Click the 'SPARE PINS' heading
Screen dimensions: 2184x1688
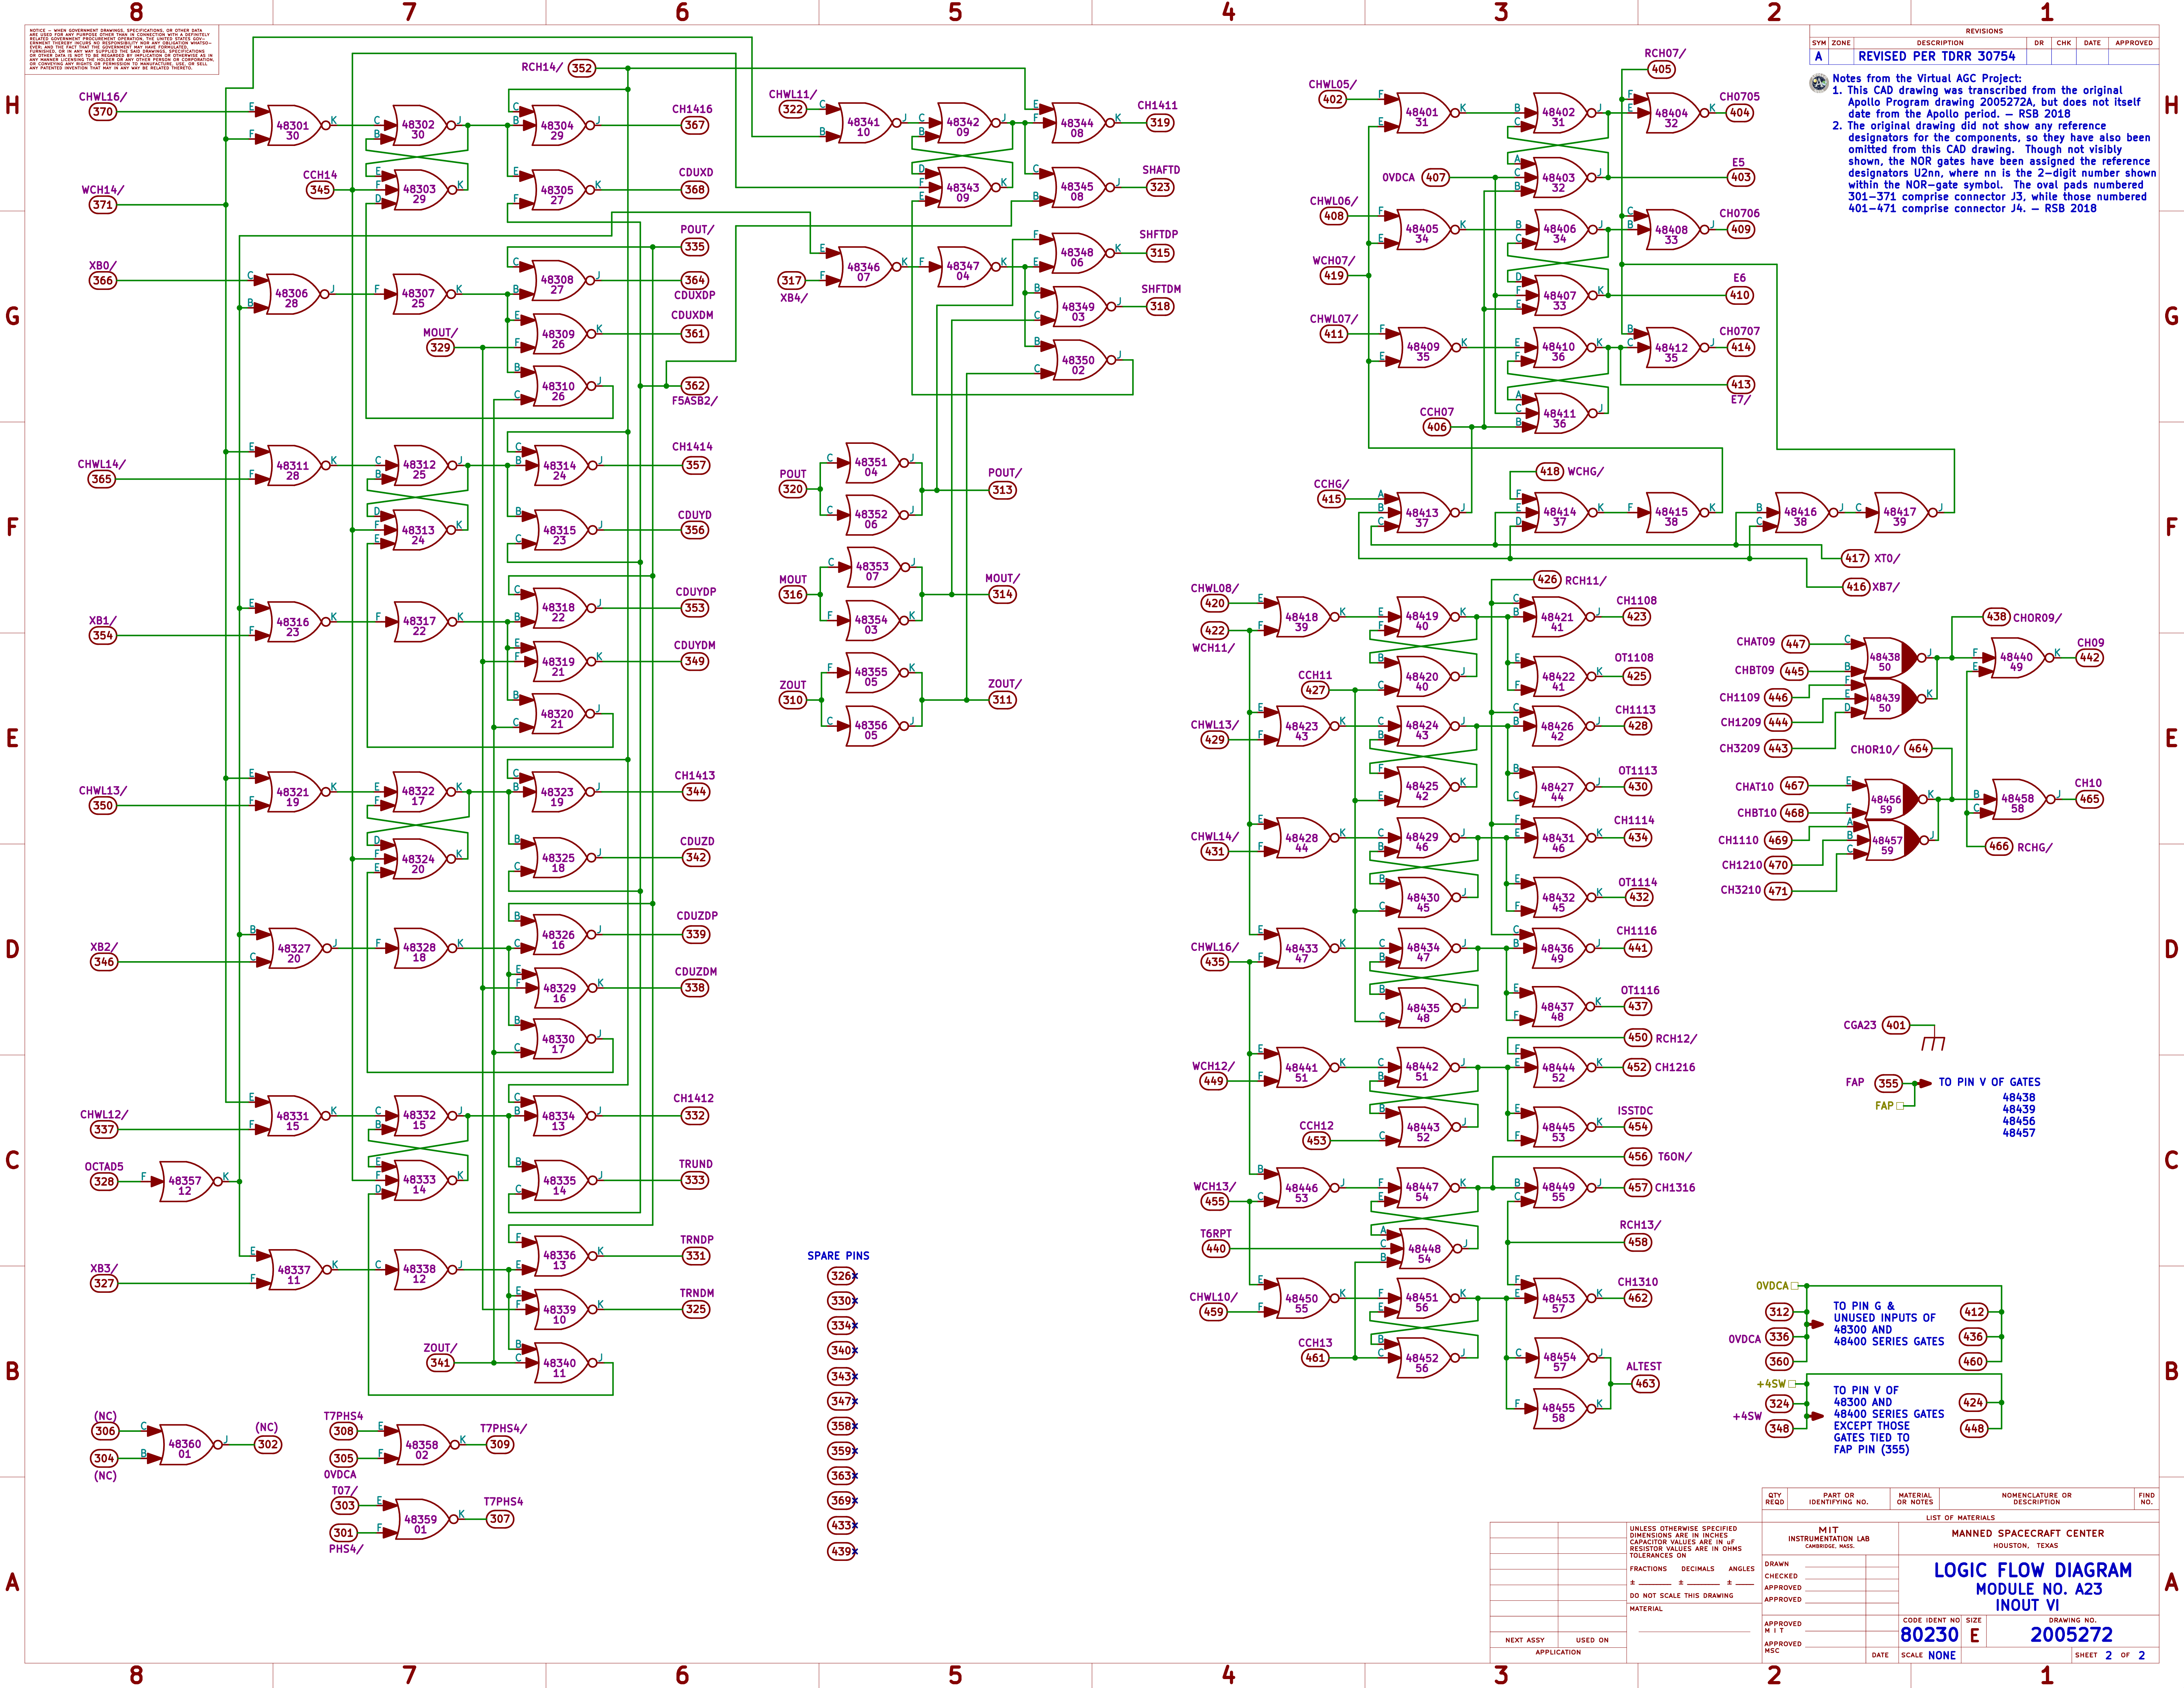tap(838, 1256)
